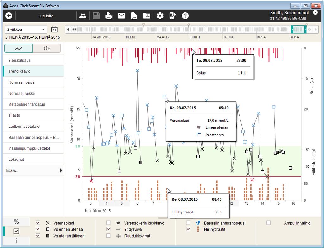This screenshot has height=248, width=324.
Task: Open the percent statistics tab
Action: tap(16, 221)
